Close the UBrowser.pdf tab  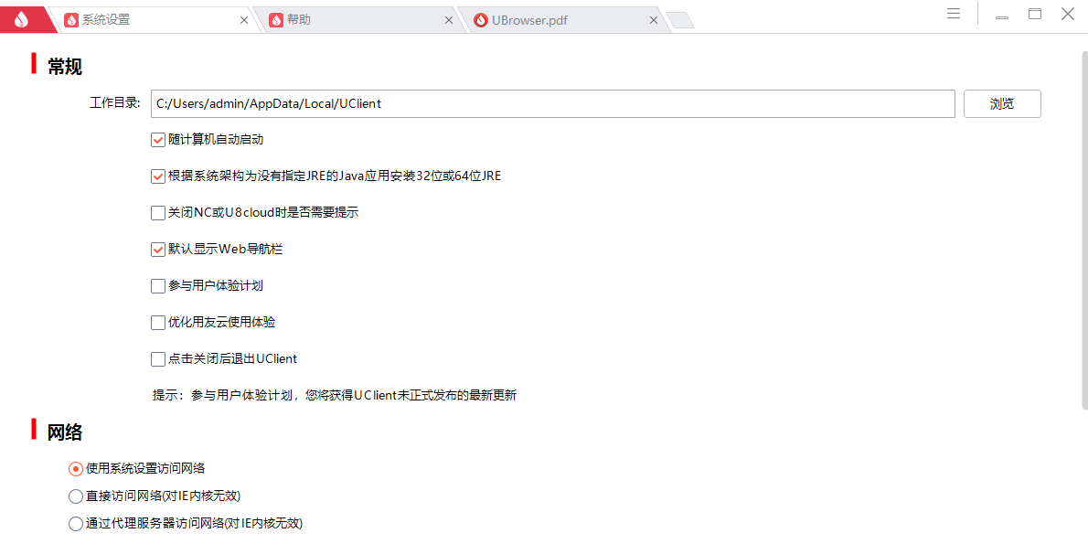point(653,18)
